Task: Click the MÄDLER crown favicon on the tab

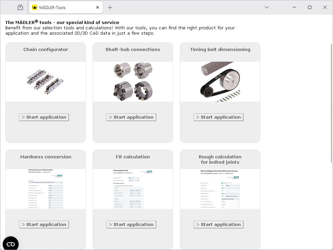Action: pos(35,7)
